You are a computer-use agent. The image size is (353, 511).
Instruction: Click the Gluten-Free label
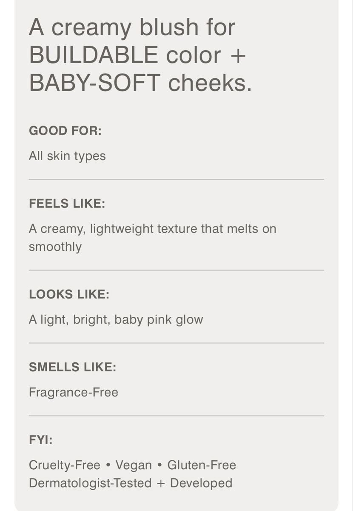tap(202, 465)
